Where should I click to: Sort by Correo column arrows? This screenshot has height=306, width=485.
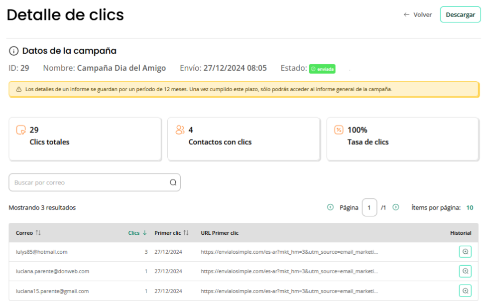pyautogui.click(x=38, y=233)
